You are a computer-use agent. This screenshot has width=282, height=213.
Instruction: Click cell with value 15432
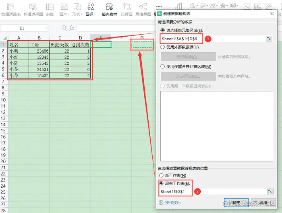click(x=39, y=75)
